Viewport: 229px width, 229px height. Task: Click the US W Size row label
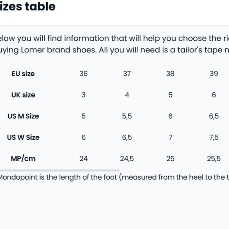point(23,137)
